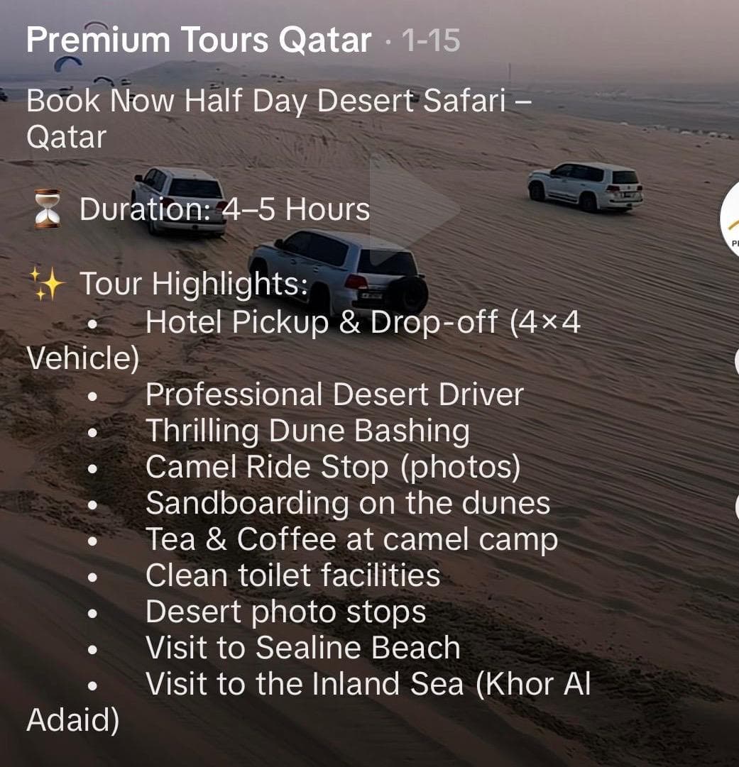Image resolution: width=739 pixels, height=767 pixels.
Task: Click the Tour Highlights heading
Action: pyautogui.click(x=194, y=284)
